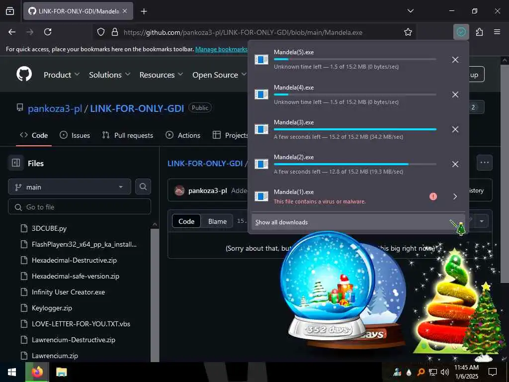The image size is (509, 382).
Task: Switch to the Code repository tab
Action: [34, 135]
